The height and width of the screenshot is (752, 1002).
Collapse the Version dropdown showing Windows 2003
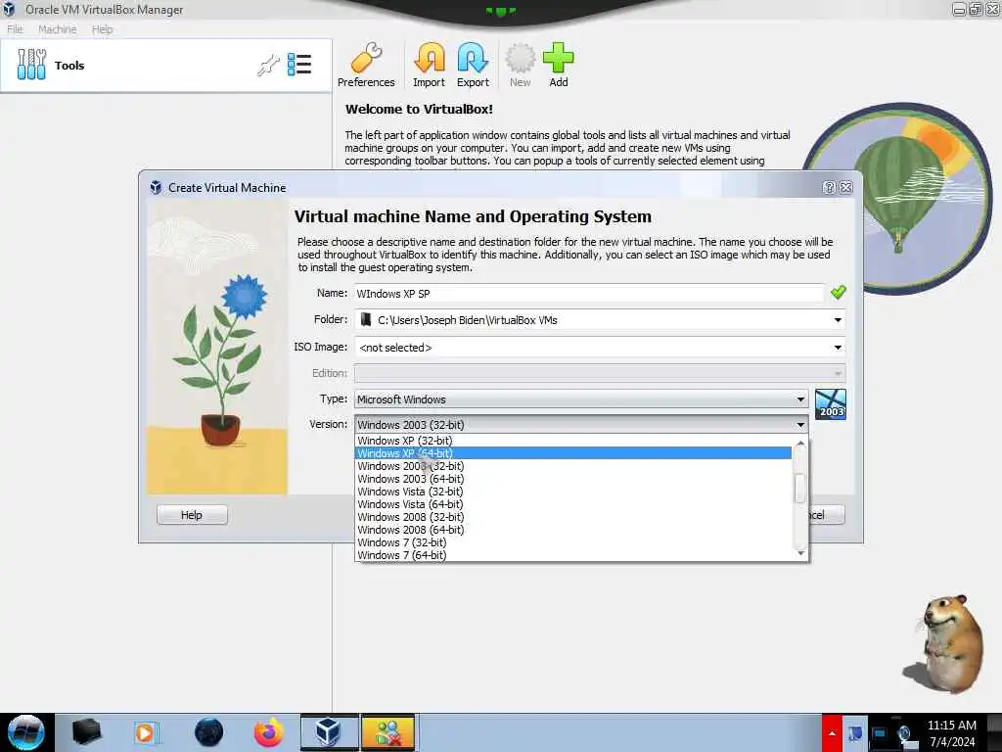click(x=581, y=425)
